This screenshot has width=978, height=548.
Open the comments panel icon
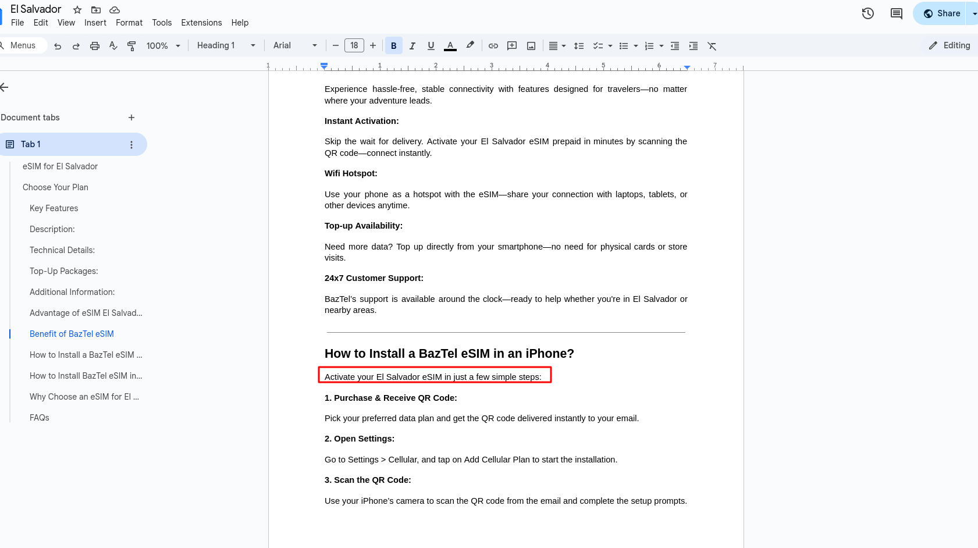(896, 13)
